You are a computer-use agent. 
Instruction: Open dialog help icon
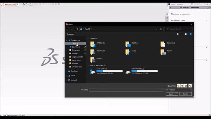(191, 34)
